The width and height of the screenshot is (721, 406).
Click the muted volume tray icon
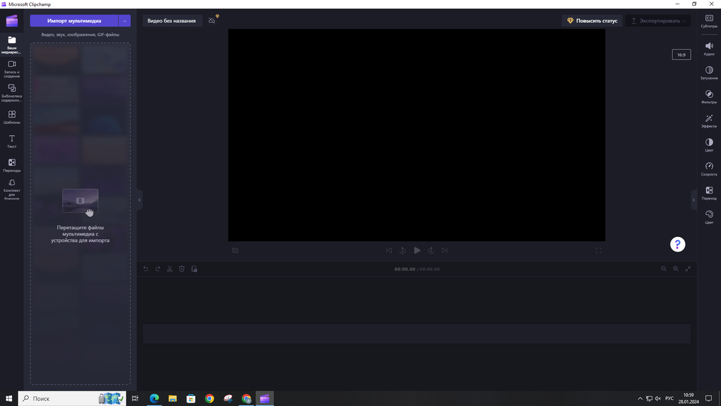[659, 398]
